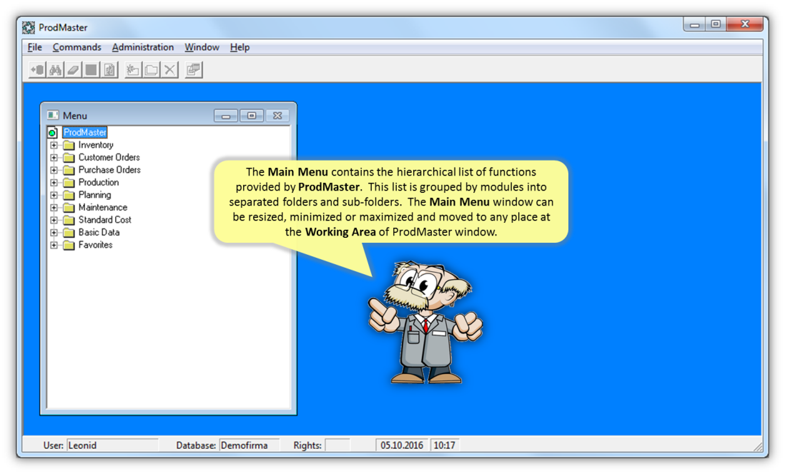Click the Menu window's title bar icon

tap(53, 116)
